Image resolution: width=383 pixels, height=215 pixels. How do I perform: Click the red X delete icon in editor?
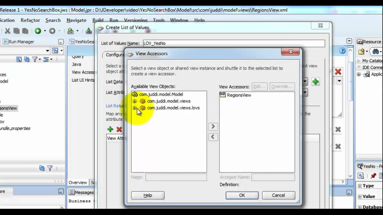click(x=338, y=72)
